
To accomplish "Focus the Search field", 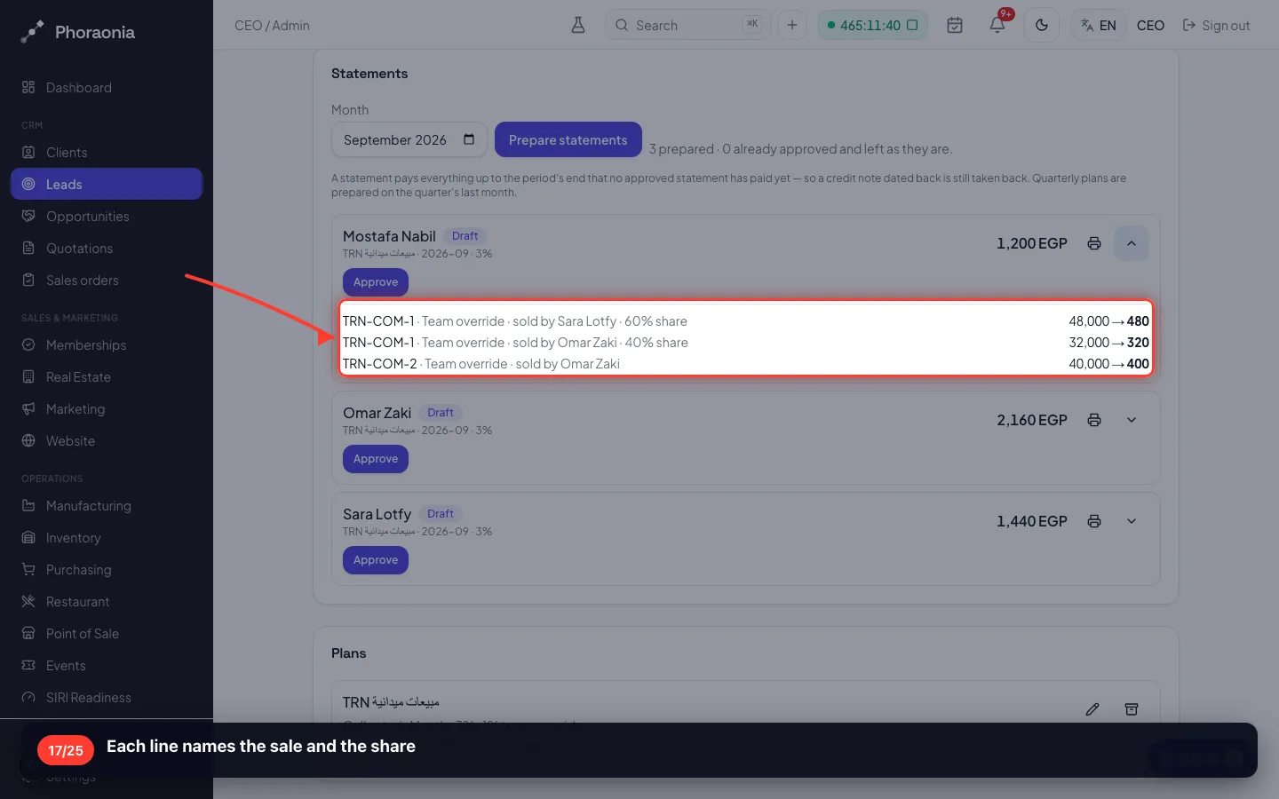I will click(688, 25).
